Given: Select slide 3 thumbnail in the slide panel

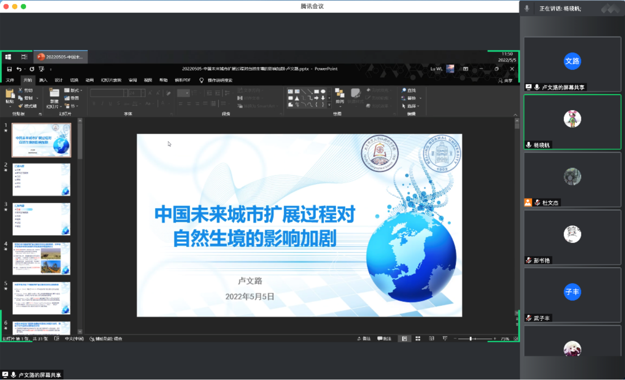Looking at the screenshot, I should click(41, 219).
